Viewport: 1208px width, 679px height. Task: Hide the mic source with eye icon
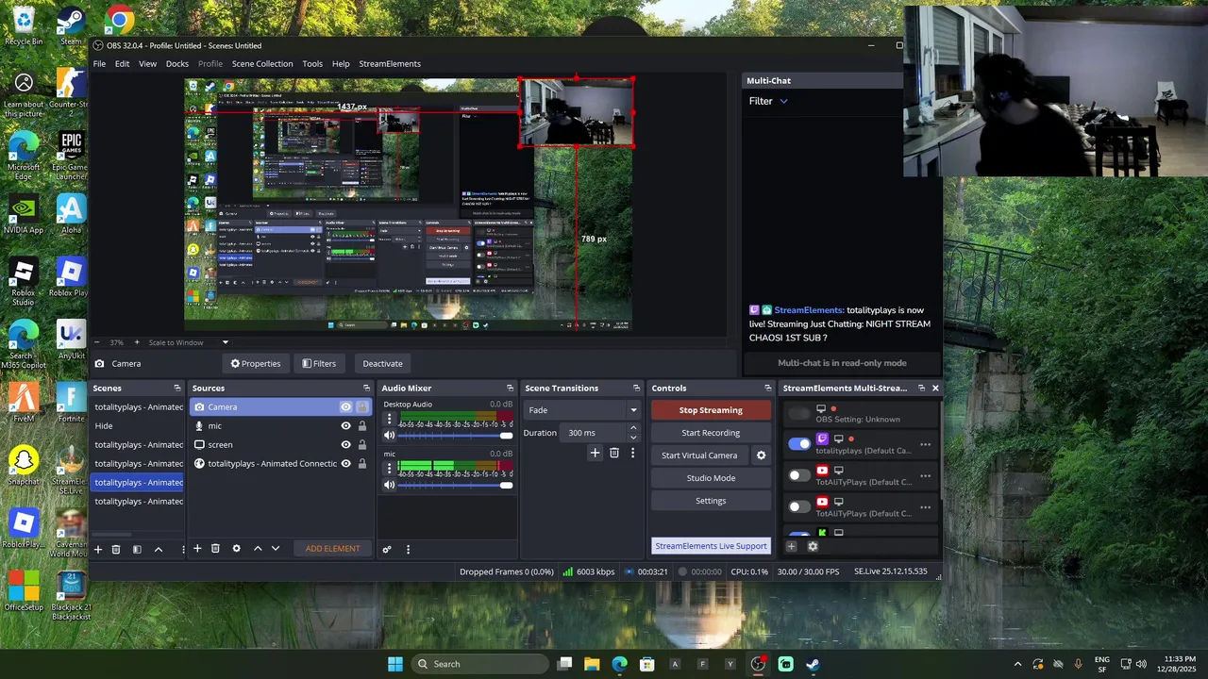[345, 426]
